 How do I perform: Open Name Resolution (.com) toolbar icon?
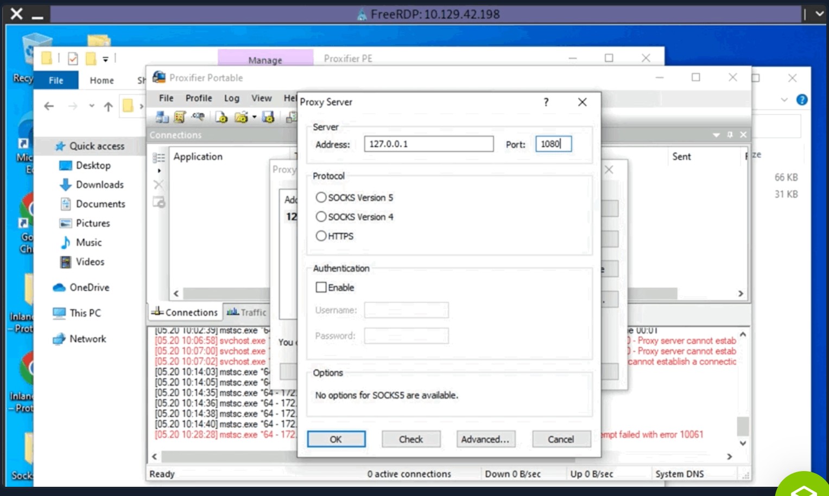[x=198, y=117]
